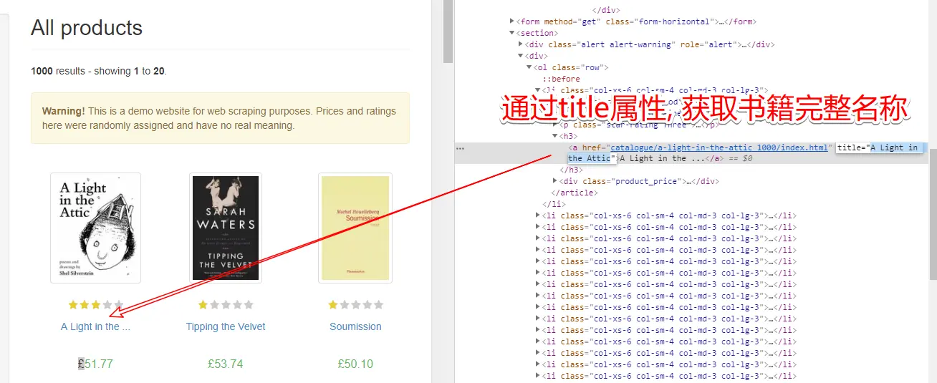Open the three-dot actions icon beside the selected DOM row
937x383 pixels.
460,148
